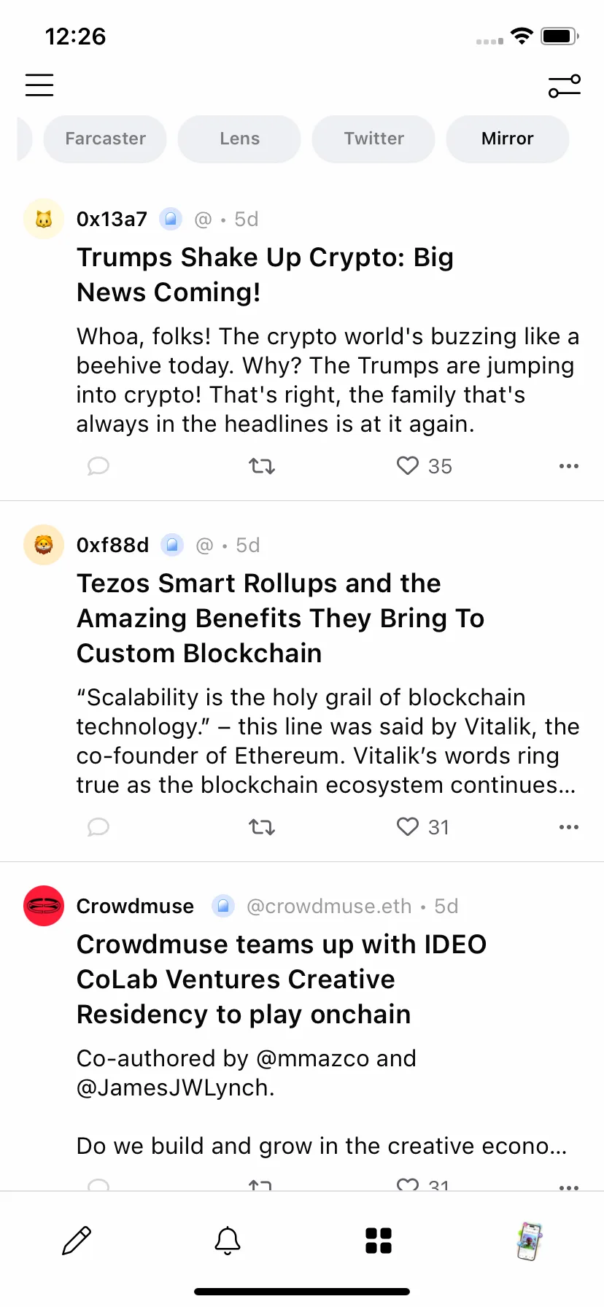
Task: Open the 0xf88d user avatar
Action: point(44,545)
